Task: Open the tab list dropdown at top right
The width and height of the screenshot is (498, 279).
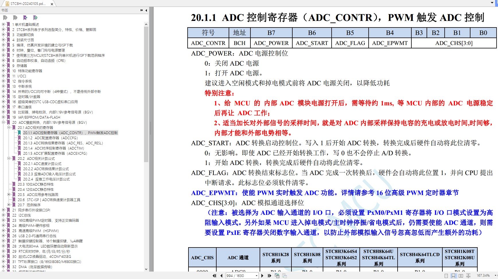Action: pyautogui.click(x=492, y=3)
